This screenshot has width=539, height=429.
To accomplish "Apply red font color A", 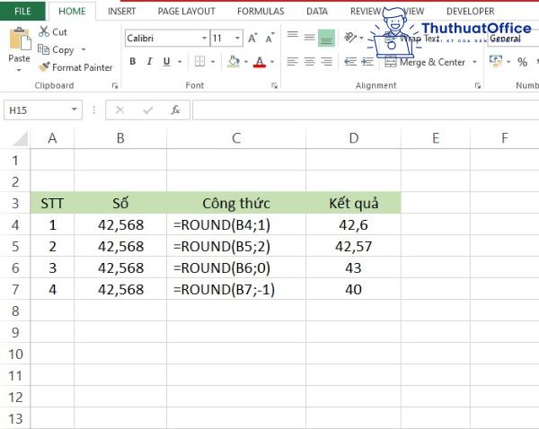I will (x=260, y=62).
